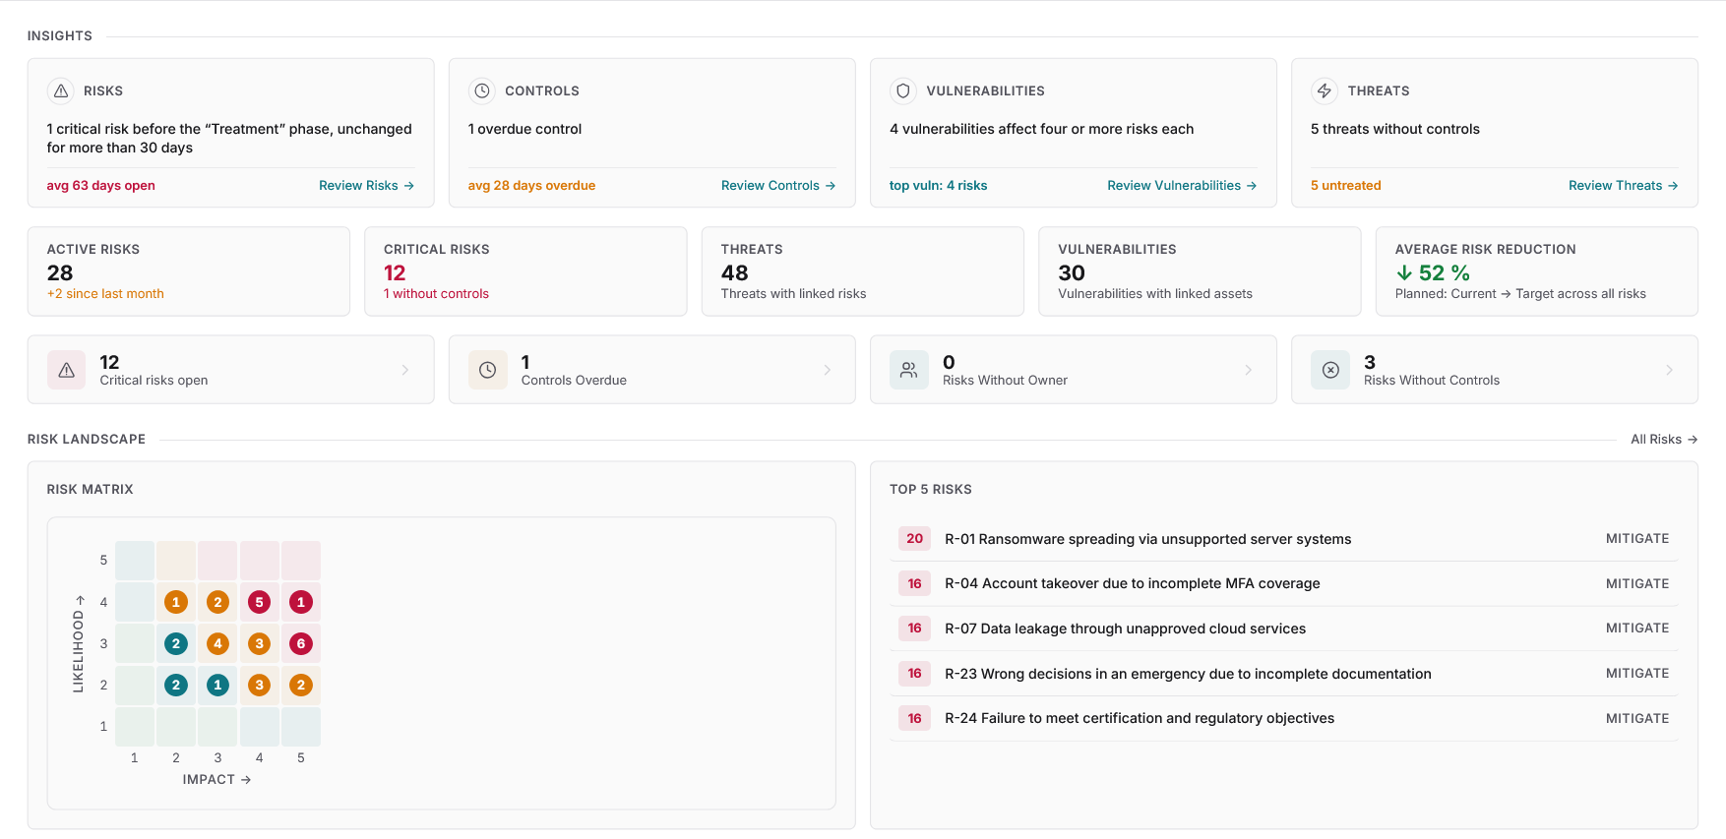Open R-07 Data leakage risk row
This screenshot has height=839, width=1726.
pyautogui.click(x=1284, y=629)
